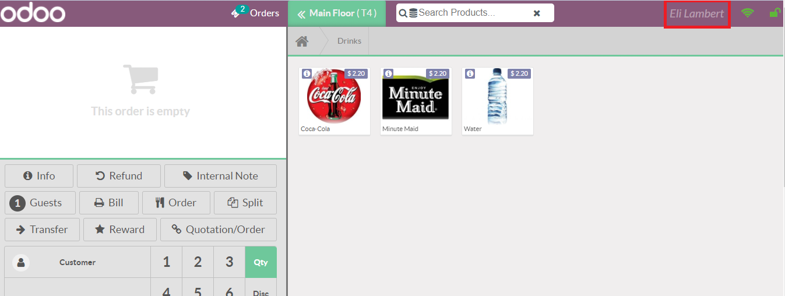The image size is (785, 296).
Task: Add Water to the order
Action: [x=498, y=100]
